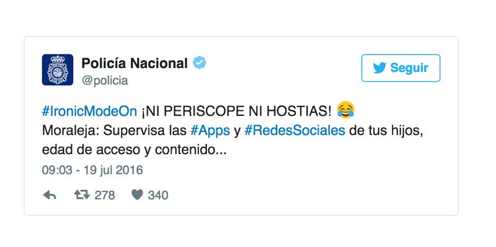Click the blue verified badge
496x247 pixels.
pos(200,63)
